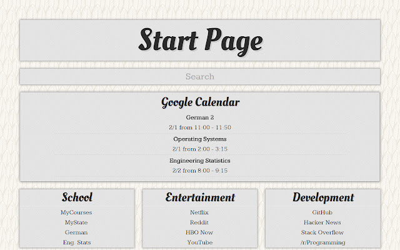400x250 pixels.
Task: Select the Operating Systems calendar event
Action: [200, 139]
